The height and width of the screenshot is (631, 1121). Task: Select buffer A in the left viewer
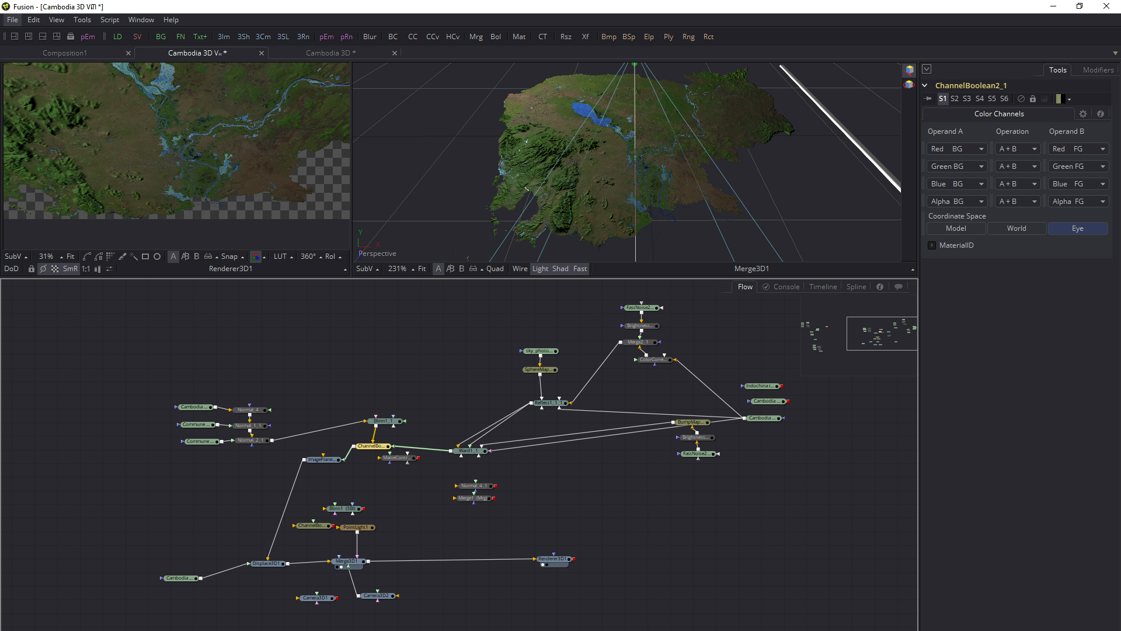pyautogui.click(x=173, y=256)
